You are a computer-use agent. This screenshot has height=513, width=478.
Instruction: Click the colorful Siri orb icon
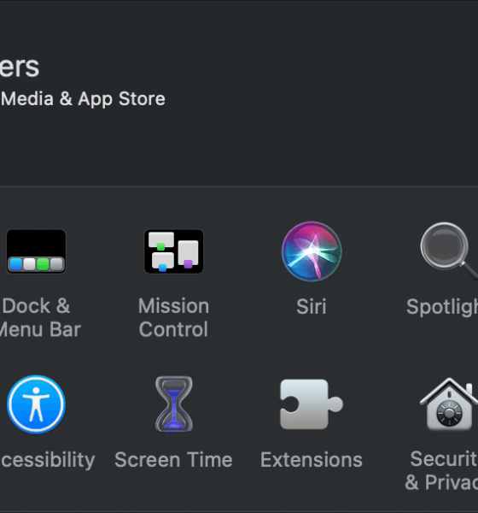point(312,251)
